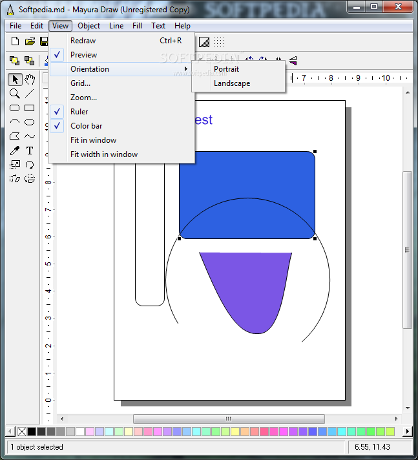This screenshot has height=460, width=418.
Task: Select the Text tool
Action: click(x=29, y=151)
